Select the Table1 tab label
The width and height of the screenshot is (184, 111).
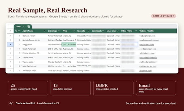point(18,27)
